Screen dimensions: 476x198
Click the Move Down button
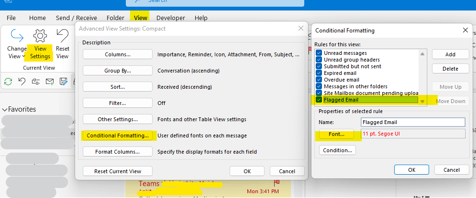[x=450, y=101]
